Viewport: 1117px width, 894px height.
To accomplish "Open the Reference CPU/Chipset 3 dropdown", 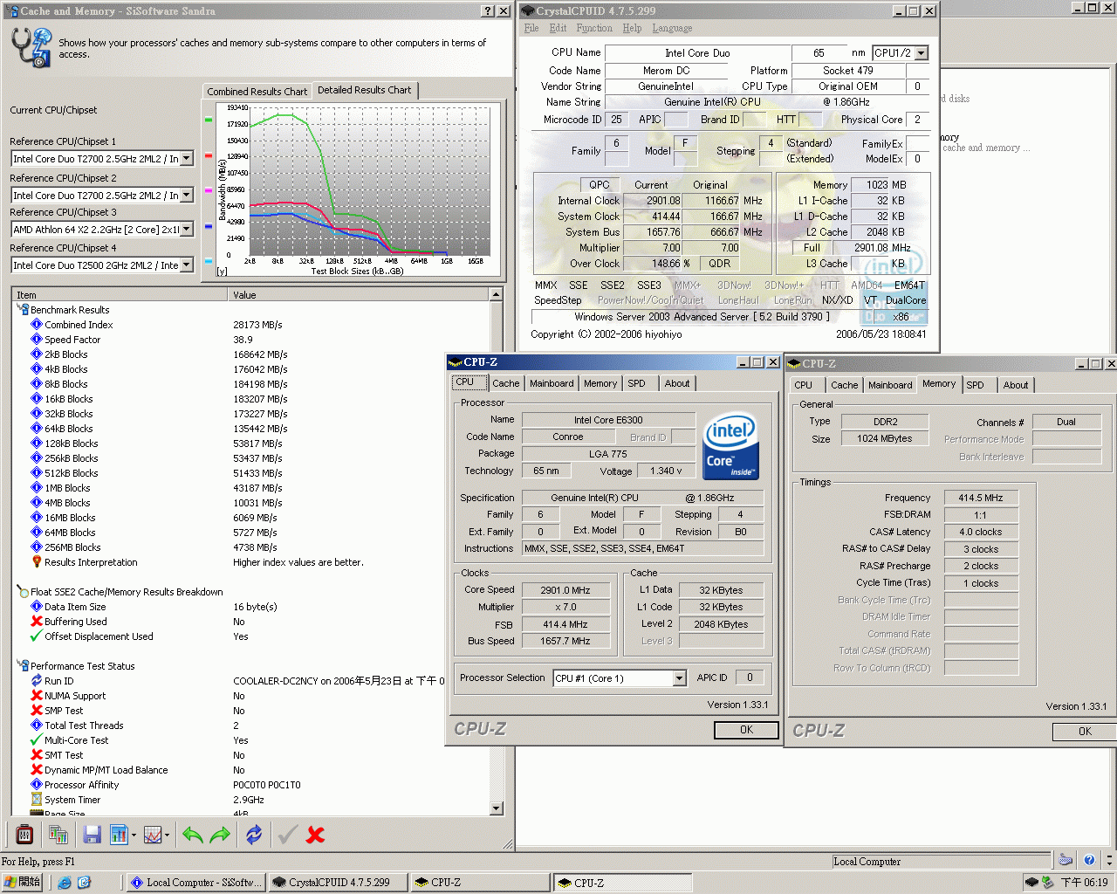I will coord(186,230).
